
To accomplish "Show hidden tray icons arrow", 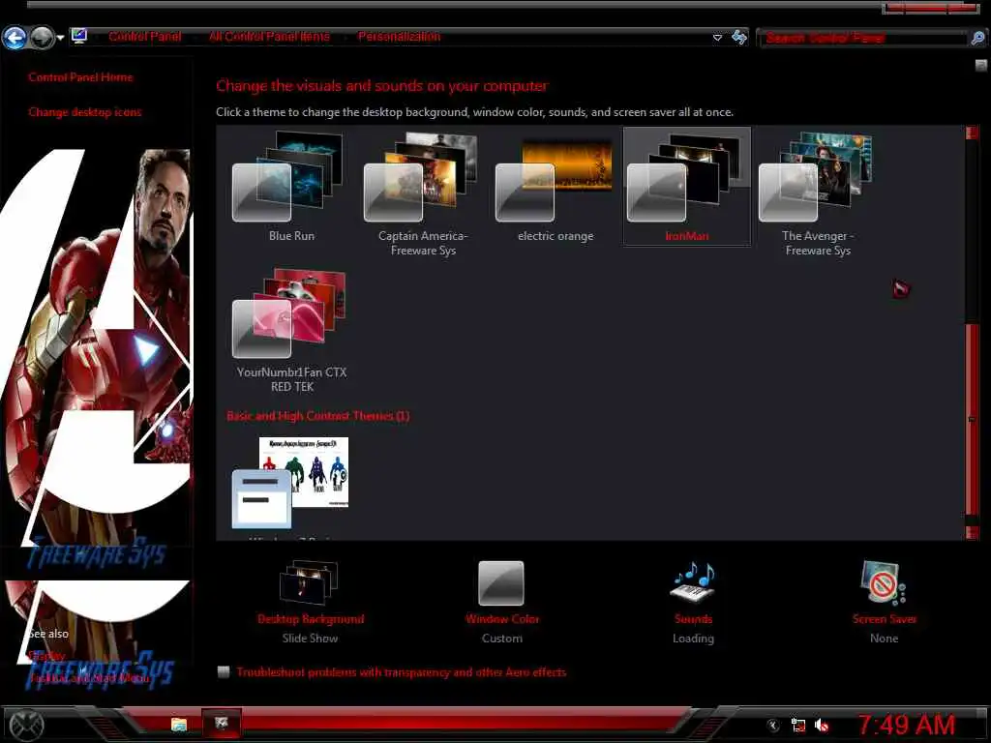I will coord(773,726).
